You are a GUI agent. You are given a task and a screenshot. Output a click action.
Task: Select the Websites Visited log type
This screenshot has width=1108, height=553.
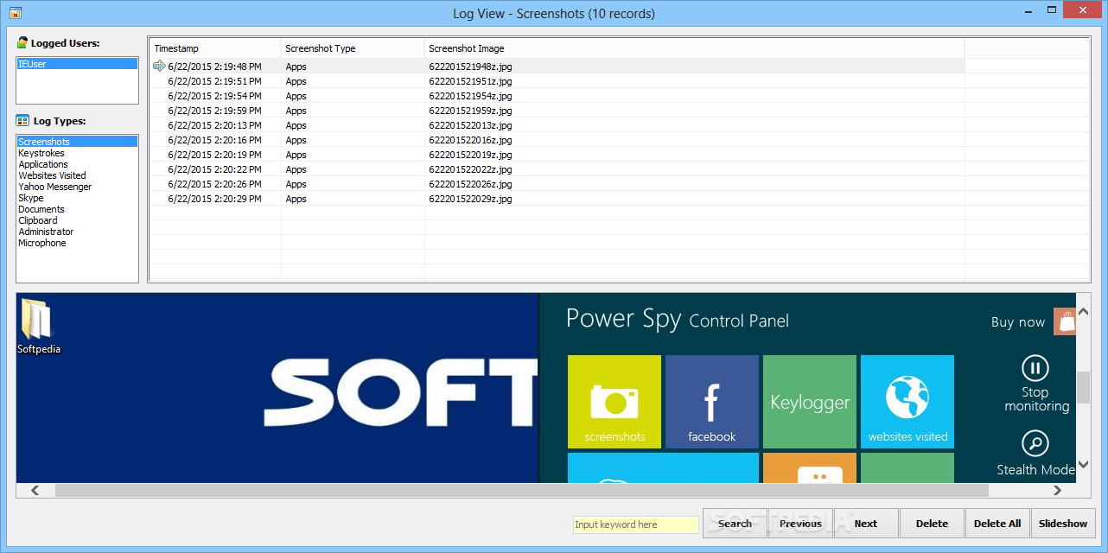click(x=77, y=175)
